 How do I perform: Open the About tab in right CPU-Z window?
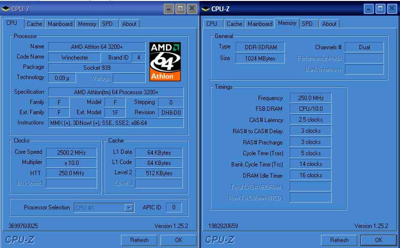(329, 24)
